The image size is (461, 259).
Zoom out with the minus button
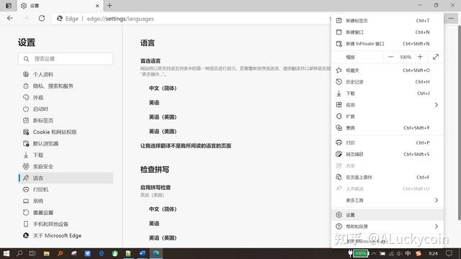390,57
